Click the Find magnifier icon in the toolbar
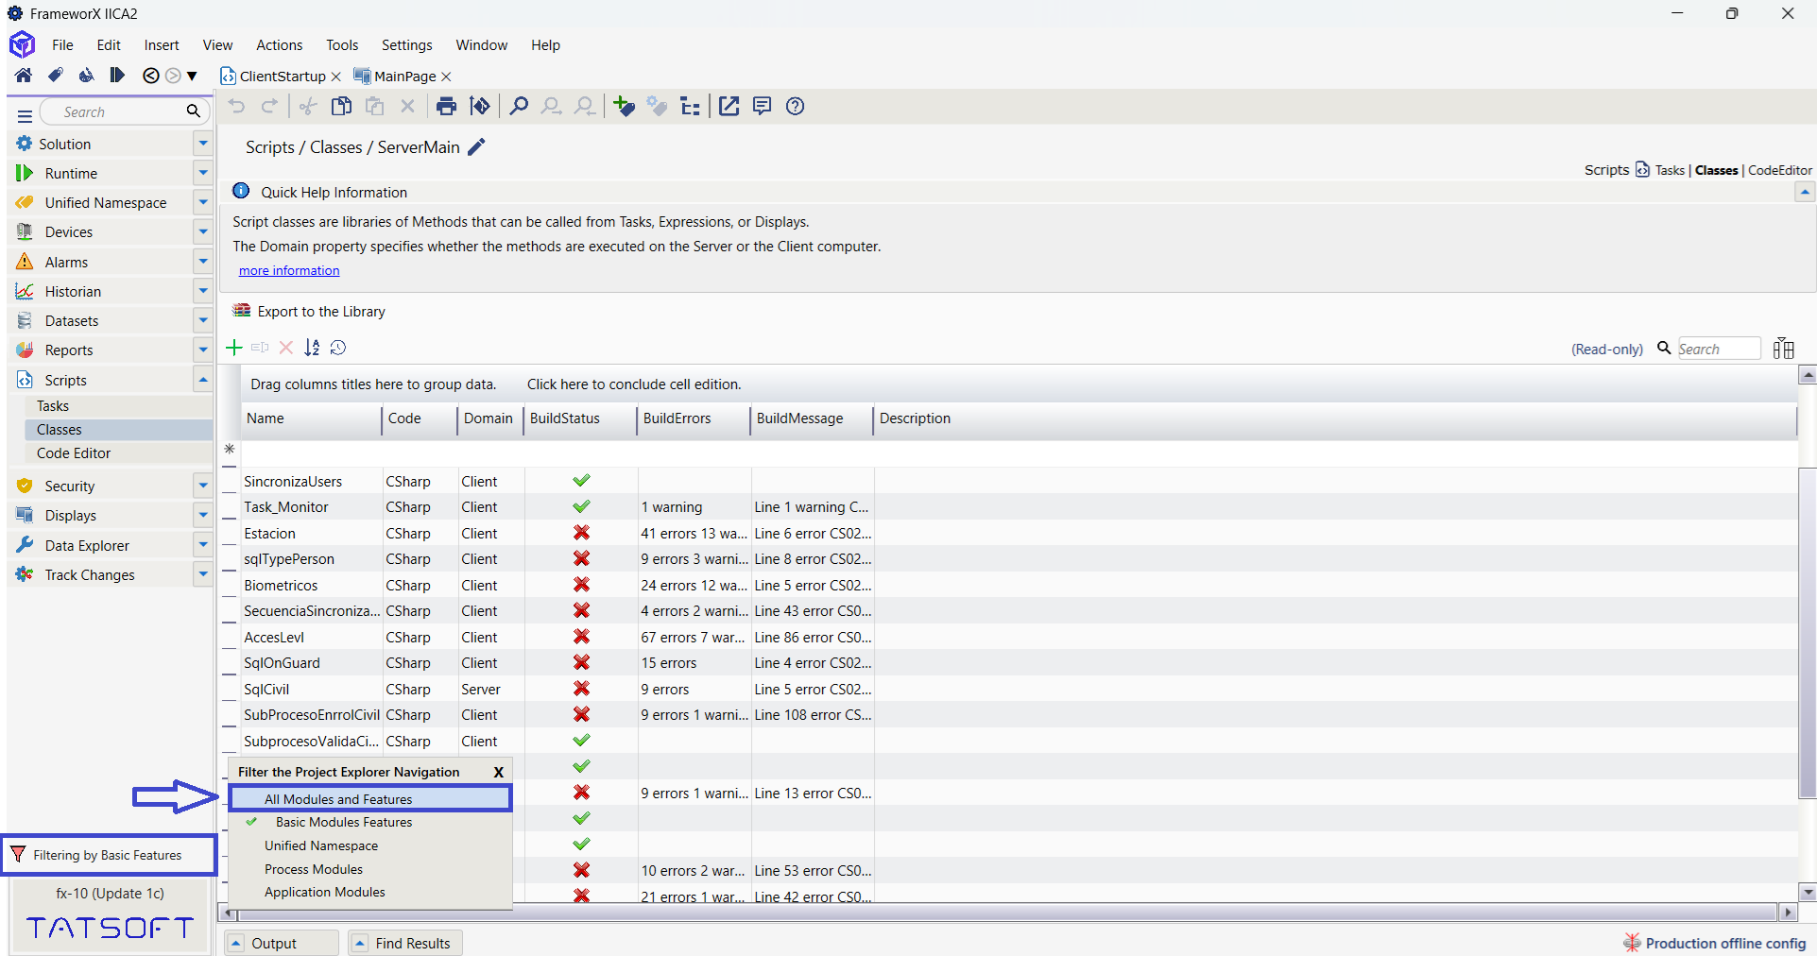The height and width of the screenshot is (956, 1817). 519,106
